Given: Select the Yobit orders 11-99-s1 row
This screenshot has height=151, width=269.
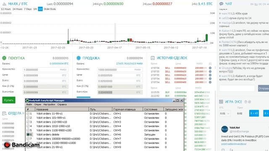Looking at the screenshot, I should [104, 114].
